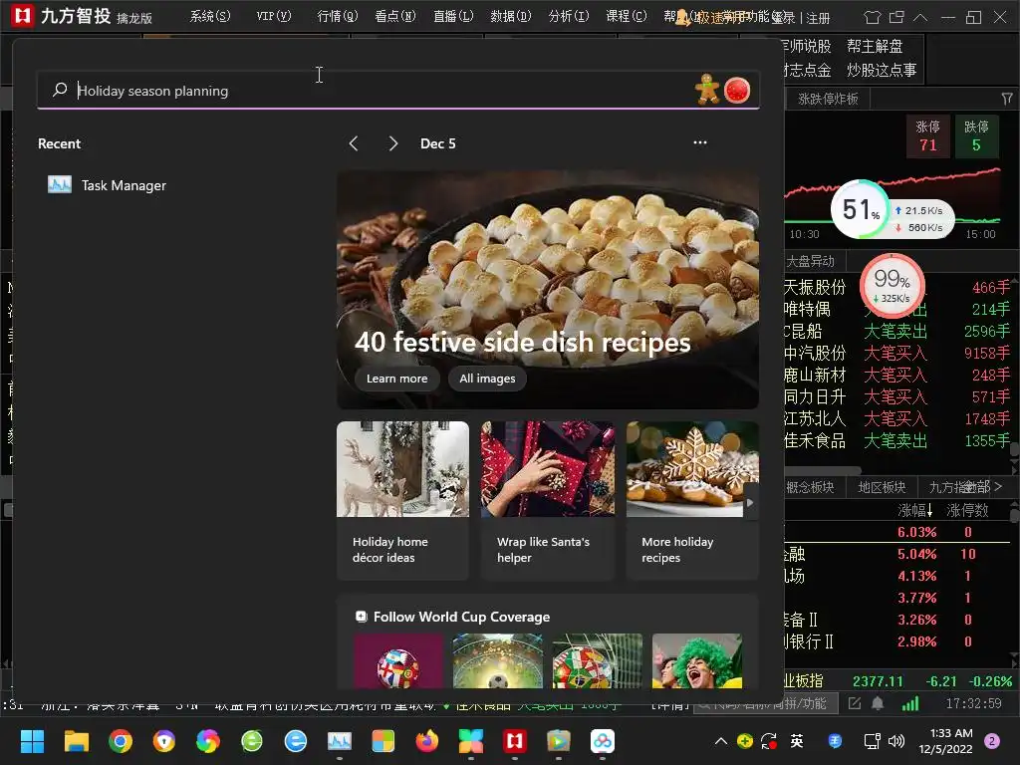The height and width of the screenshot is (765, 1020).
Task: Expand more tabs arrow beside 九方指数
Action: point(998,486)
